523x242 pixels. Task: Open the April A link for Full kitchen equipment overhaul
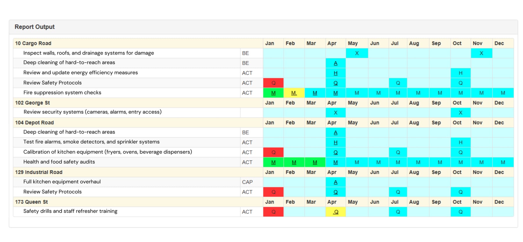tap(336, 182)
